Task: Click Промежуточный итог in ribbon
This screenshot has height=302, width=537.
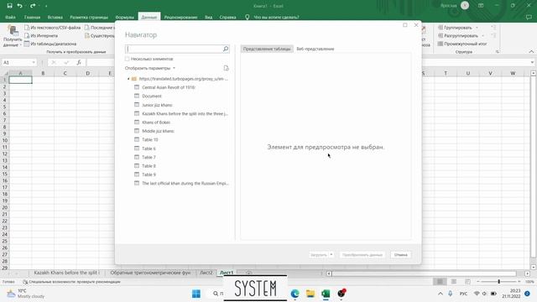Action: click(462, 44)
